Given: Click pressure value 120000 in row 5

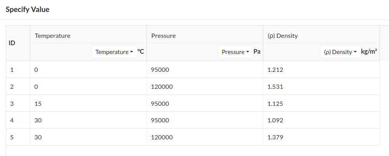Looking at the screenshot, I should 162,137.
